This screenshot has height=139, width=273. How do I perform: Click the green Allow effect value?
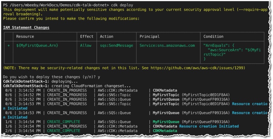[x=86, y=46]
